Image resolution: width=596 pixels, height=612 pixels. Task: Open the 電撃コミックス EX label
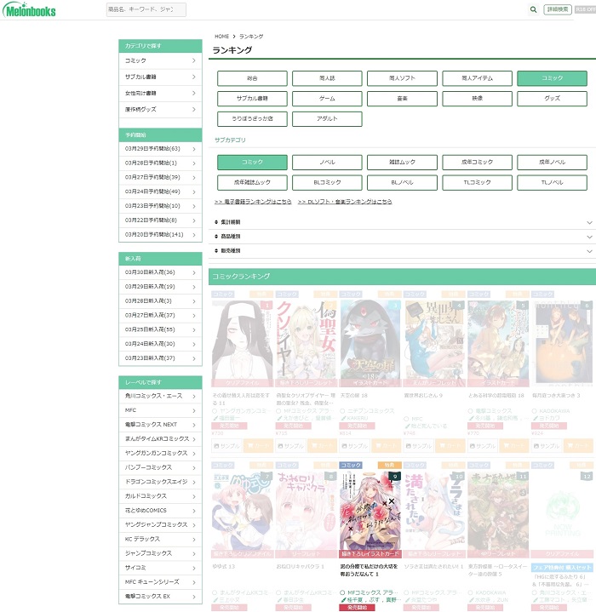[x=160, y=596]
